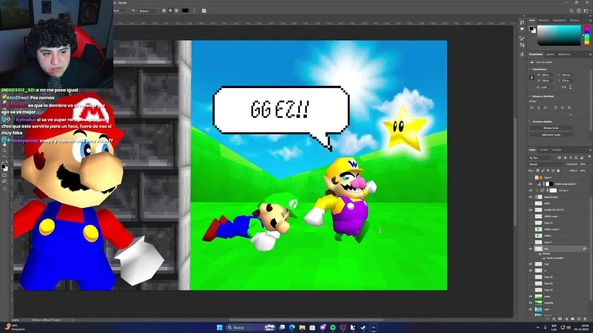Collapse the Acciones rápidas section
The height and width of the screenshot is (333, 593).
pos(530,122)
